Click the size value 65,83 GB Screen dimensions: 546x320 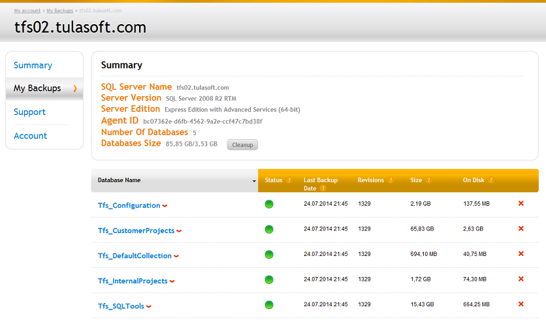pyautogui.click(x=422, y=229)
